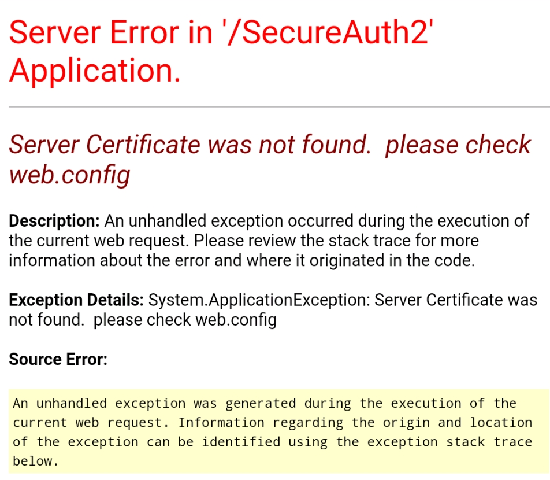Click "web.config" in the Exception Details line
Viewport: 550px width, 480px height.
[236, 320]
